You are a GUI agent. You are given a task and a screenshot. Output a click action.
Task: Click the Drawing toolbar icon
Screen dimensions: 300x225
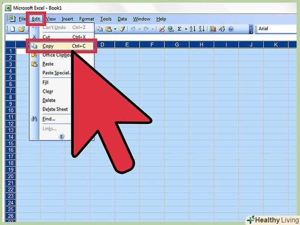[222, 29]
